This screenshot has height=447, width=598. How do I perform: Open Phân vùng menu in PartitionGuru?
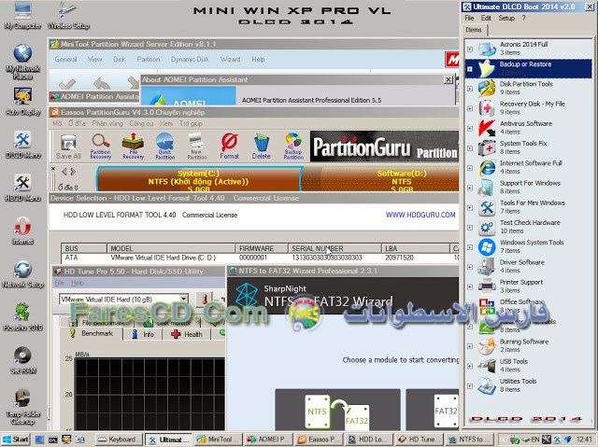[107, 123]
